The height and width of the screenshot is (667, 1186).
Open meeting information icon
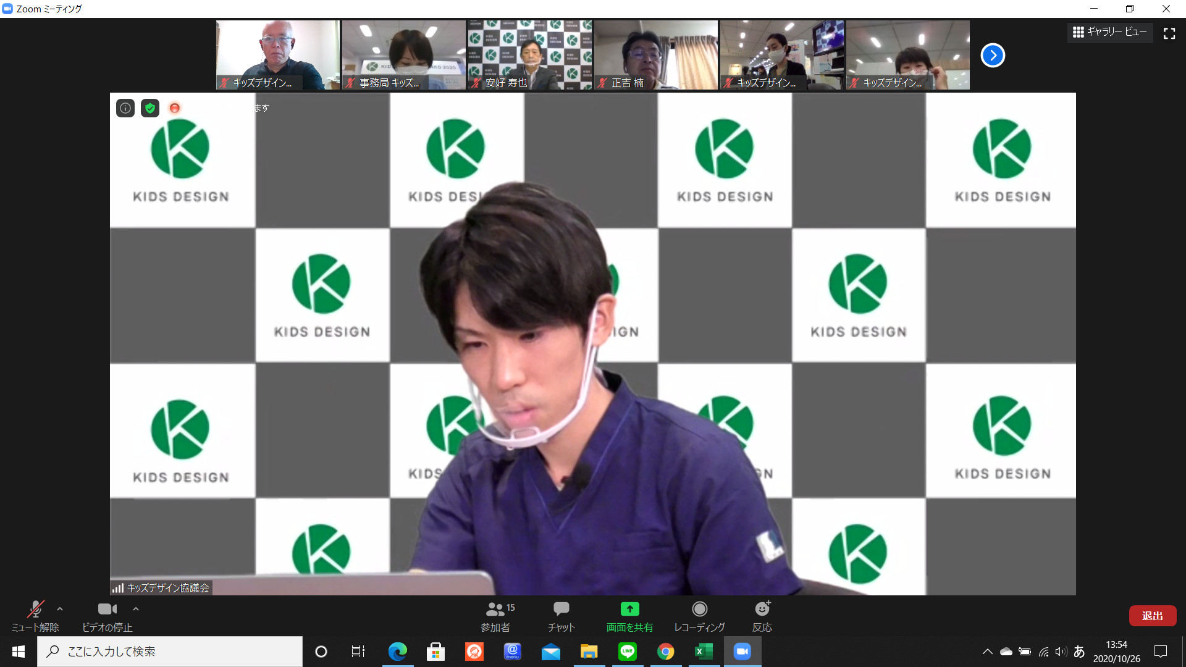point(125,108)
